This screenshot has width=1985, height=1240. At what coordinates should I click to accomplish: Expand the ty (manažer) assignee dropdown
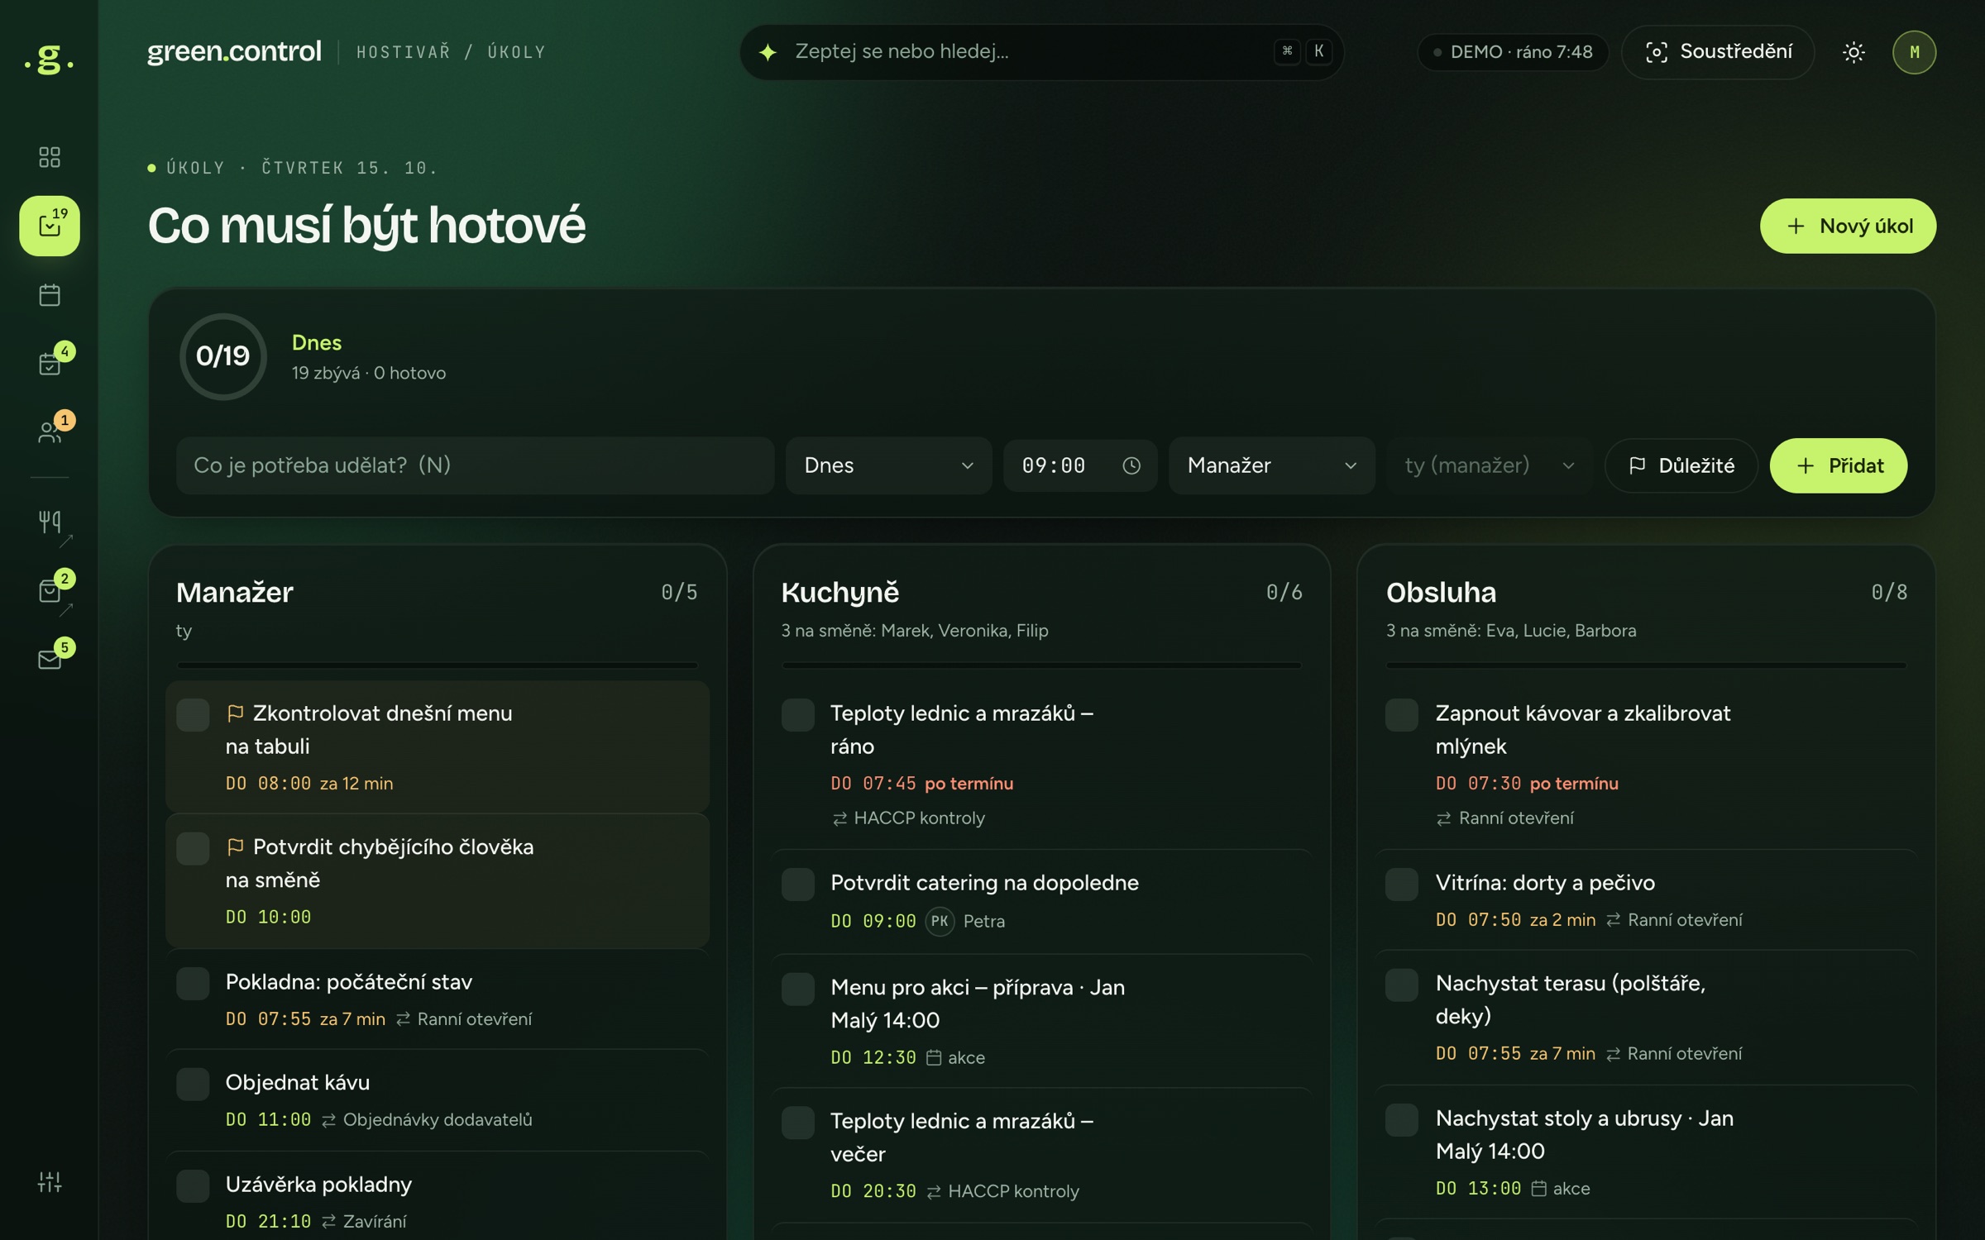click(x=1489, y=465)
